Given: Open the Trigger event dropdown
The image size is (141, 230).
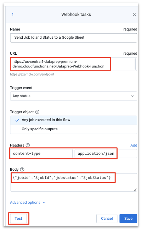Looking at the screenshot, I should [x=73, y=96].
